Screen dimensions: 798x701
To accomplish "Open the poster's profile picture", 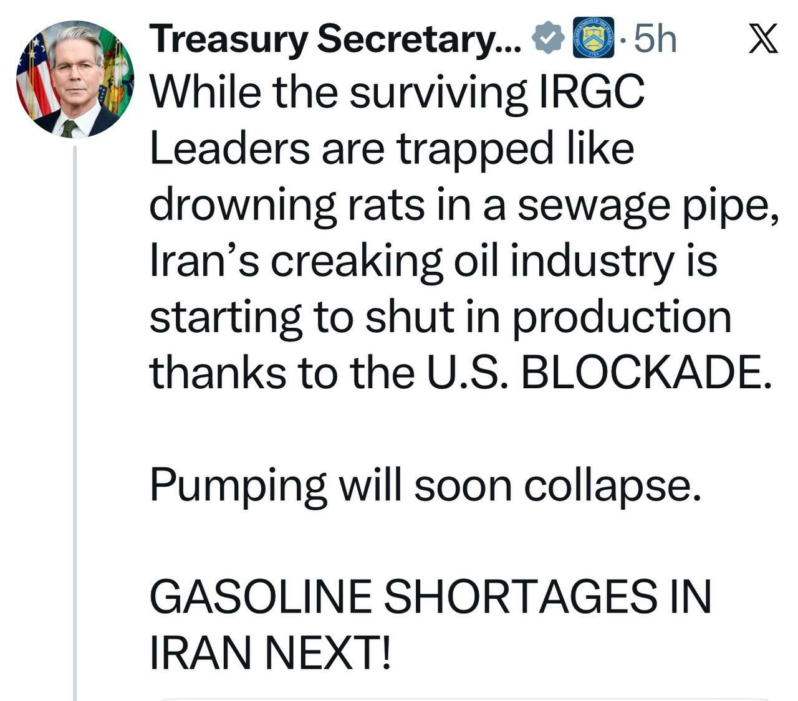I will [75, 79].
